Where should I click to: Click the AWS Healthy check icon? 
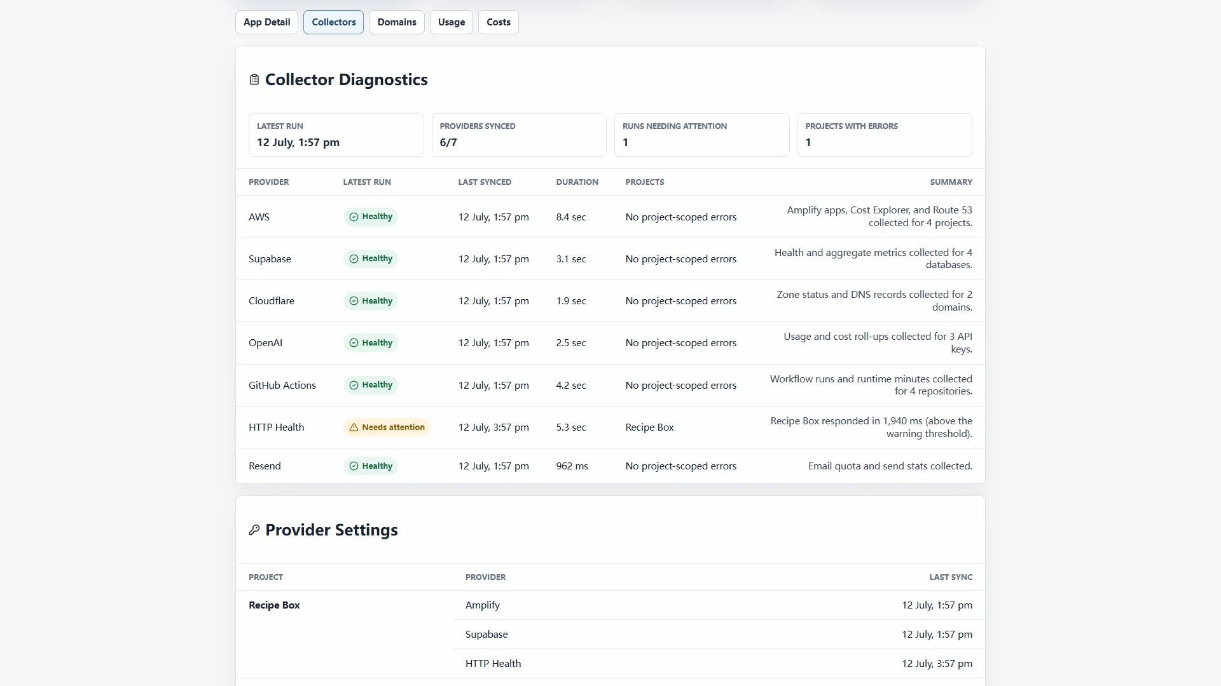(x=354, y=217)
